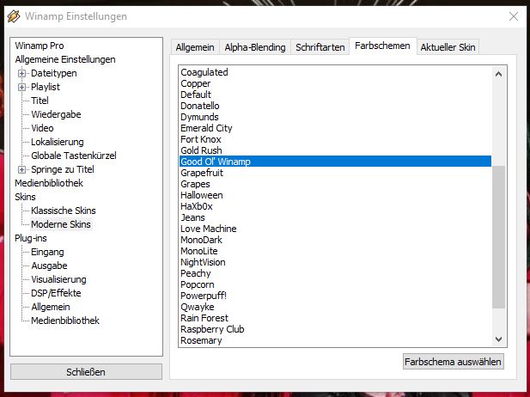Close the Winamp Einstellungen window
The image size is (530, 397).
514,15
